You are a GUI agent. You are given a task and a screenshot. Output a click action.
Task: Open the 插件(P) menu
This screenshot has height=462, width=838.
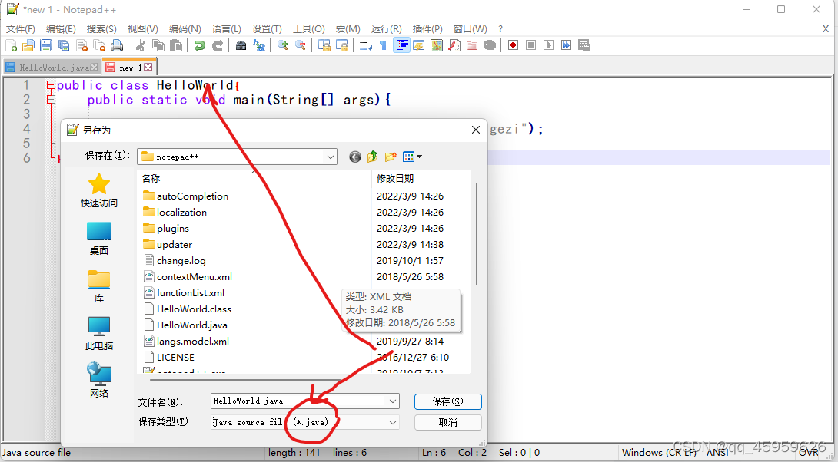427,29
